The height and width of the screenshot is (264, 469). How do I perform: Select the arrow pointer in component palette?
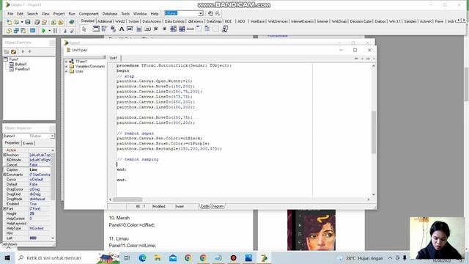tap(84, 29)
